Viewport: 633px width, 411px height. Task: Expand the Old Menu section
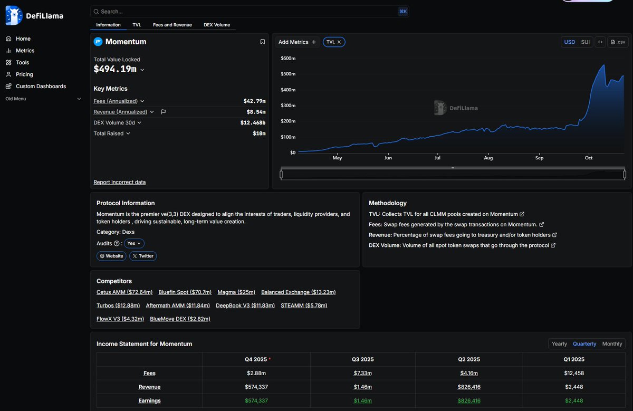coord(43,99)
